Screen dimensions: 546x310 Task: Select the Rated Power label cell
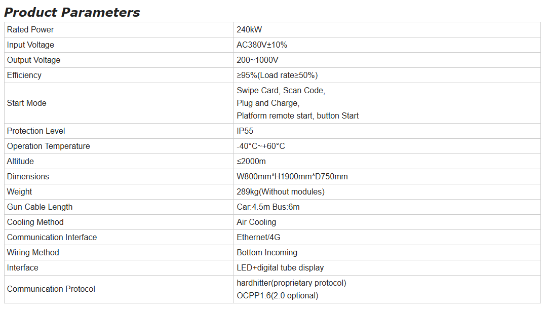click(x=119, y=29)
